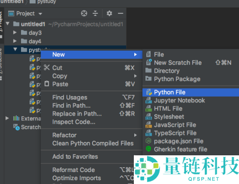Choose Stylesheet in New submenu
Screen dimensions: 239x184
191,117
